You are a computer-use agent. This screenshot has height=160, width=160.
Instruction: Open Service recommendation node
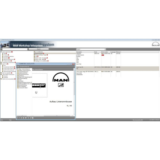click(x=8, y=79)
